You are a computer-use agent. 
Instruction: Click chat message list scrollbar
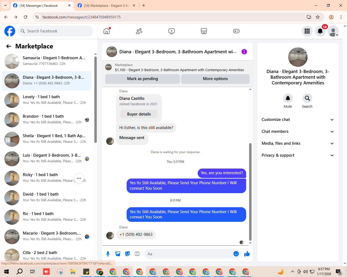tap(250, 192)
